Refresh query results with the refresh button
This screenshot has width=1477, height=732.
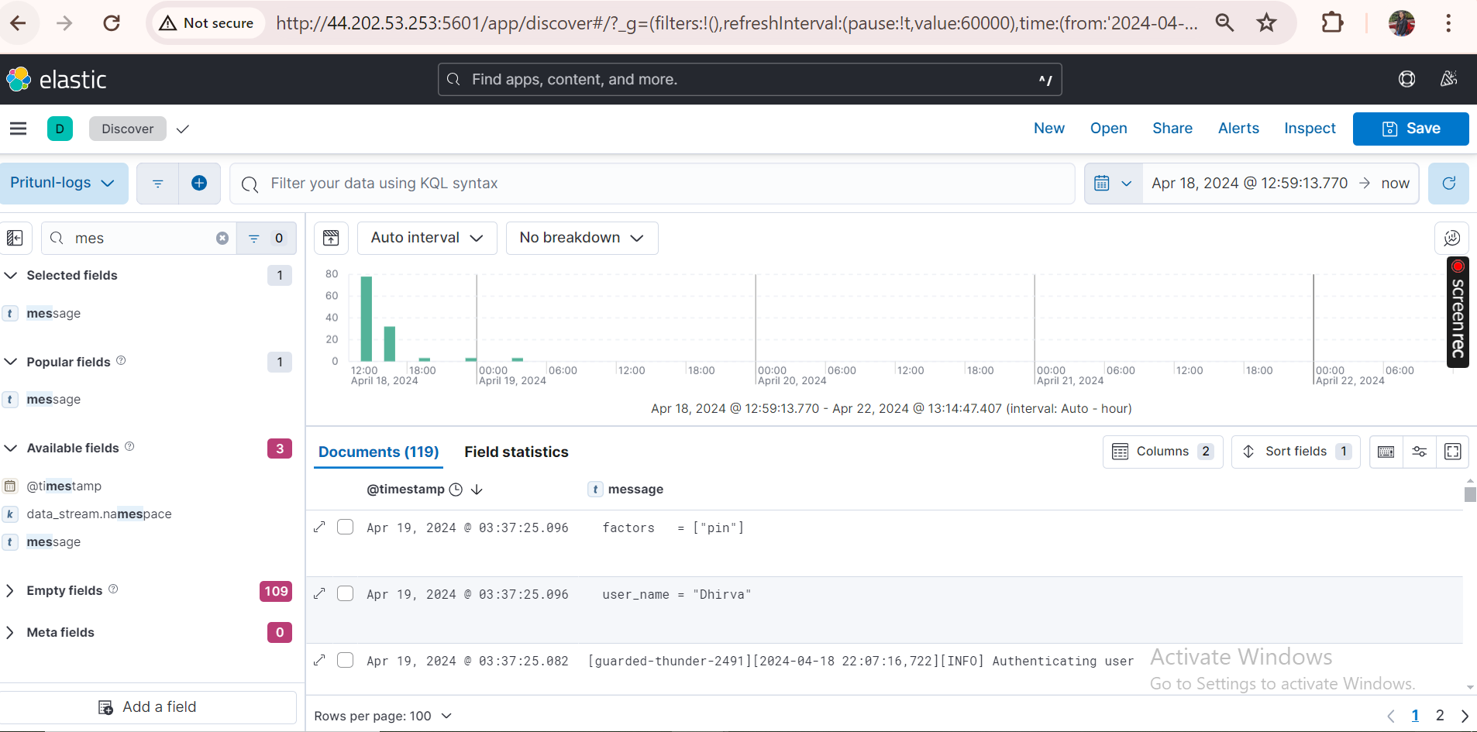click(x=1448, y=184)
